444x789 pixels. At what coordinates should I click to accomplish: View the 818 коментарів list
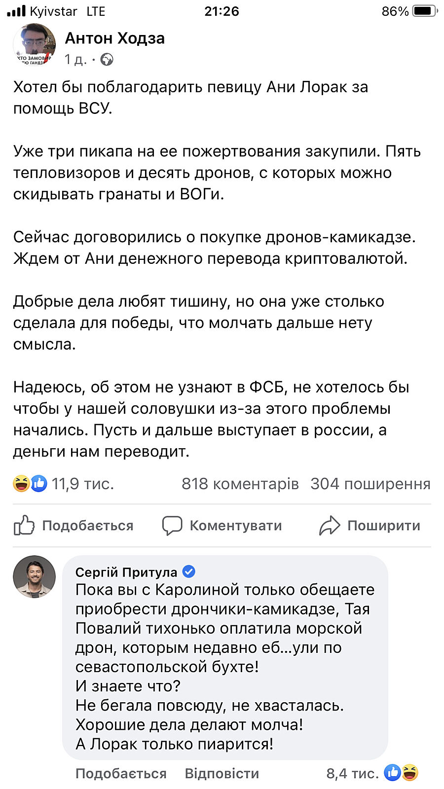tap(240, 484)
